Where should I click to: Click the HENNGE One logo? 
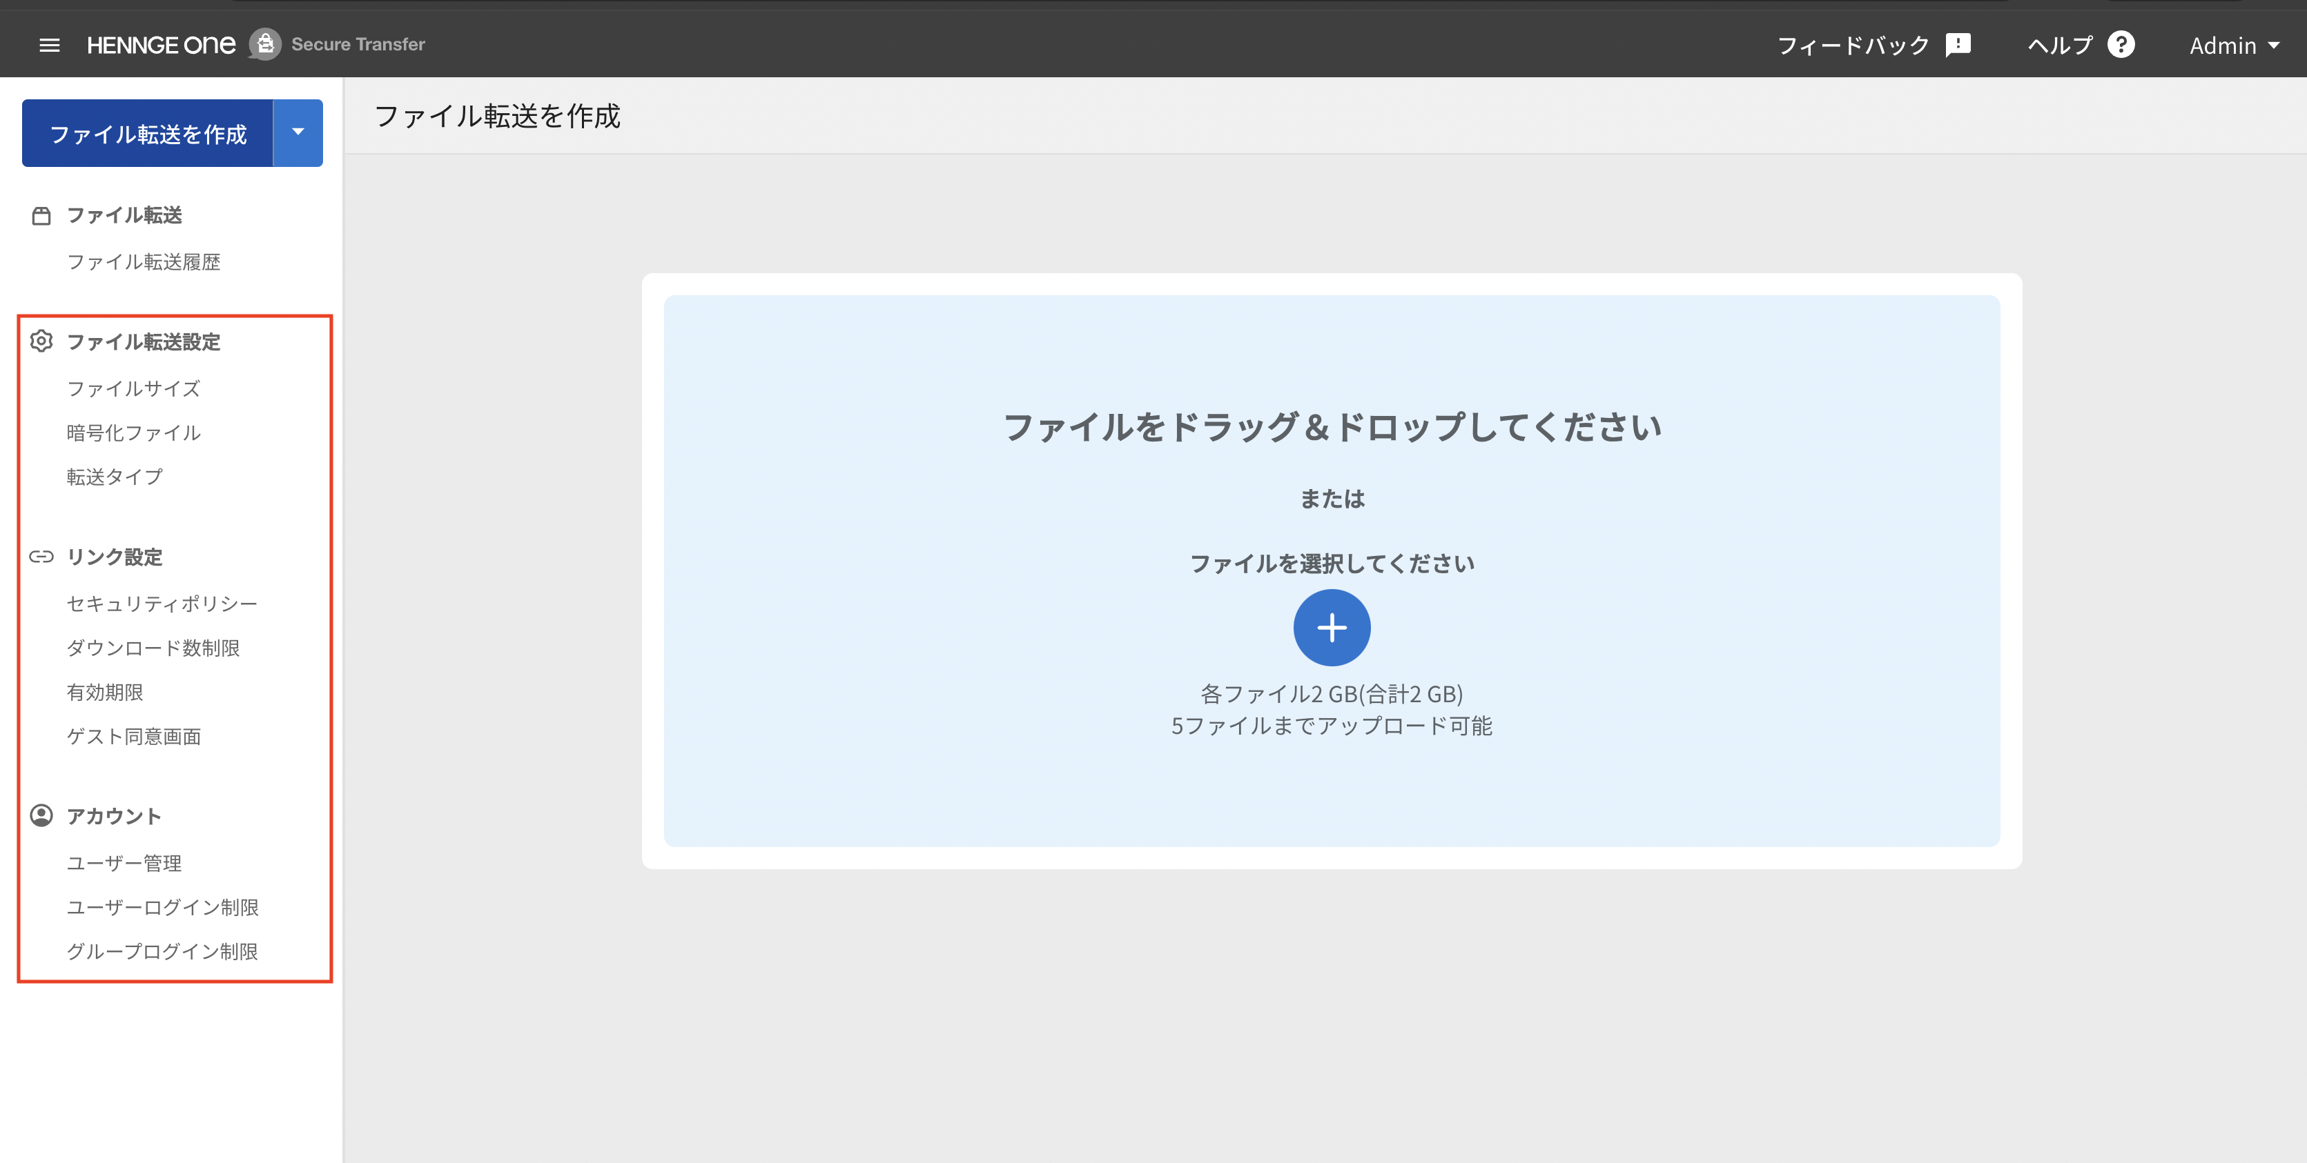[162, 45]
